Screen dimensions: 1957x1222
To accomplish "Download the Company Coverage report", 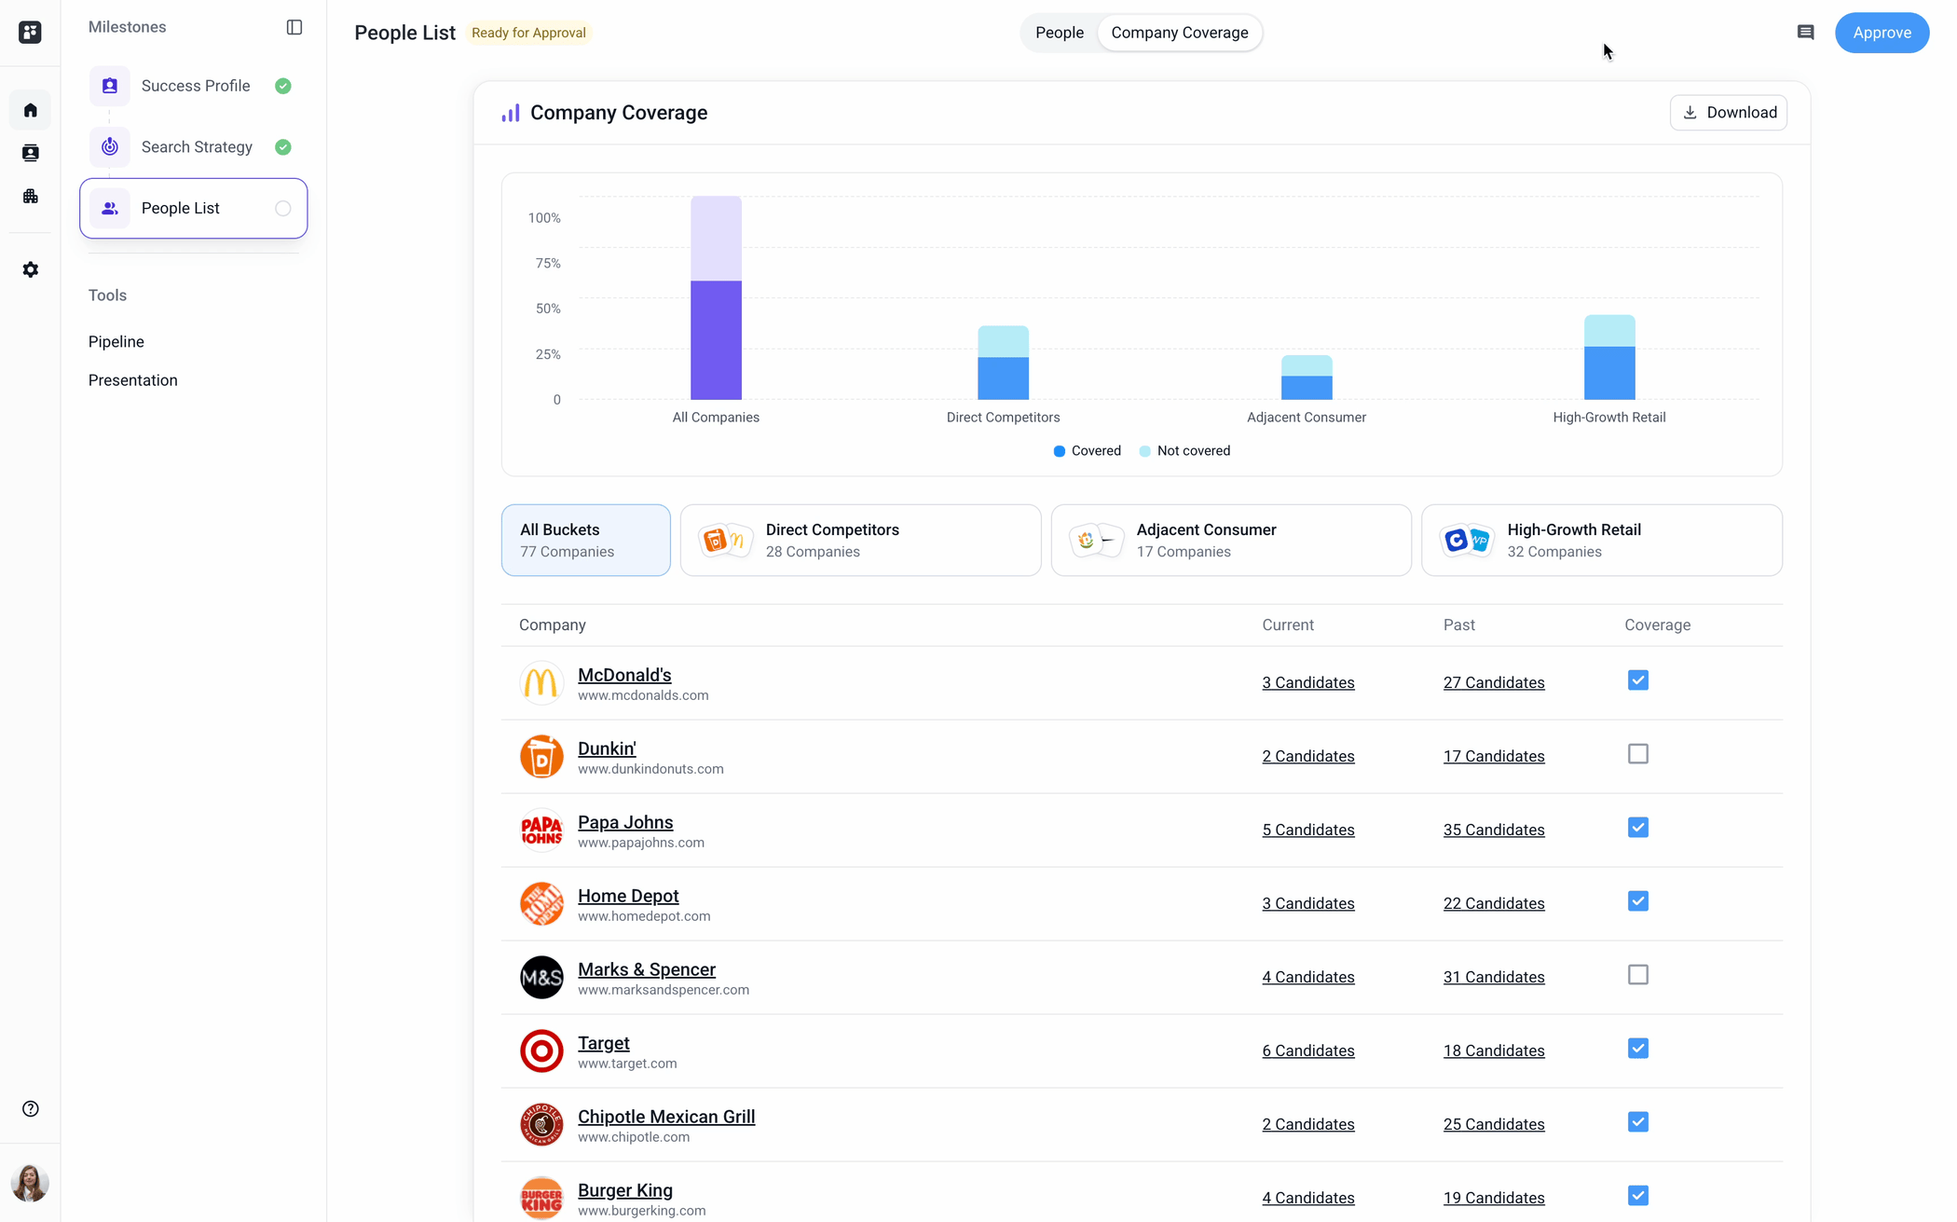I will 1728,113.
